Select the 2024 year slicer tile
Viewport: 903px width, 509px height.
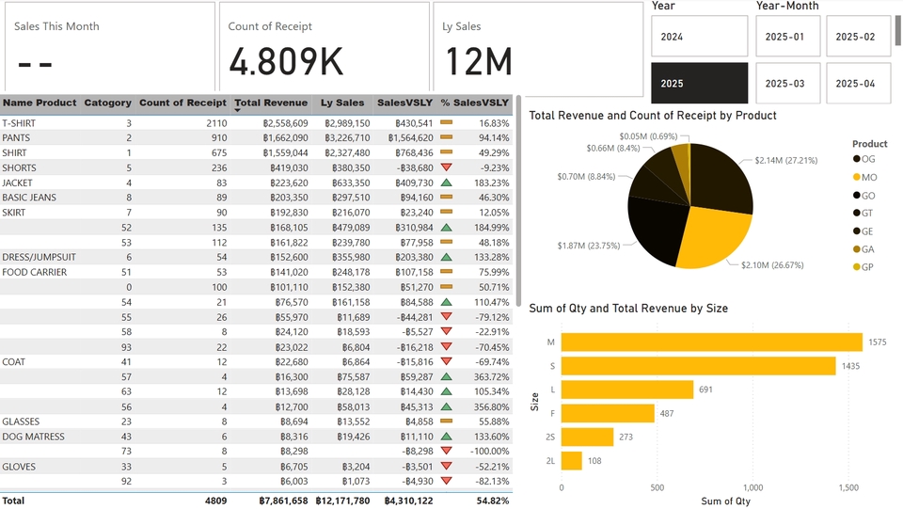click(699, 37)
